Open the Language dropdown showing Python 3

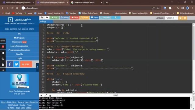(171, 18)
